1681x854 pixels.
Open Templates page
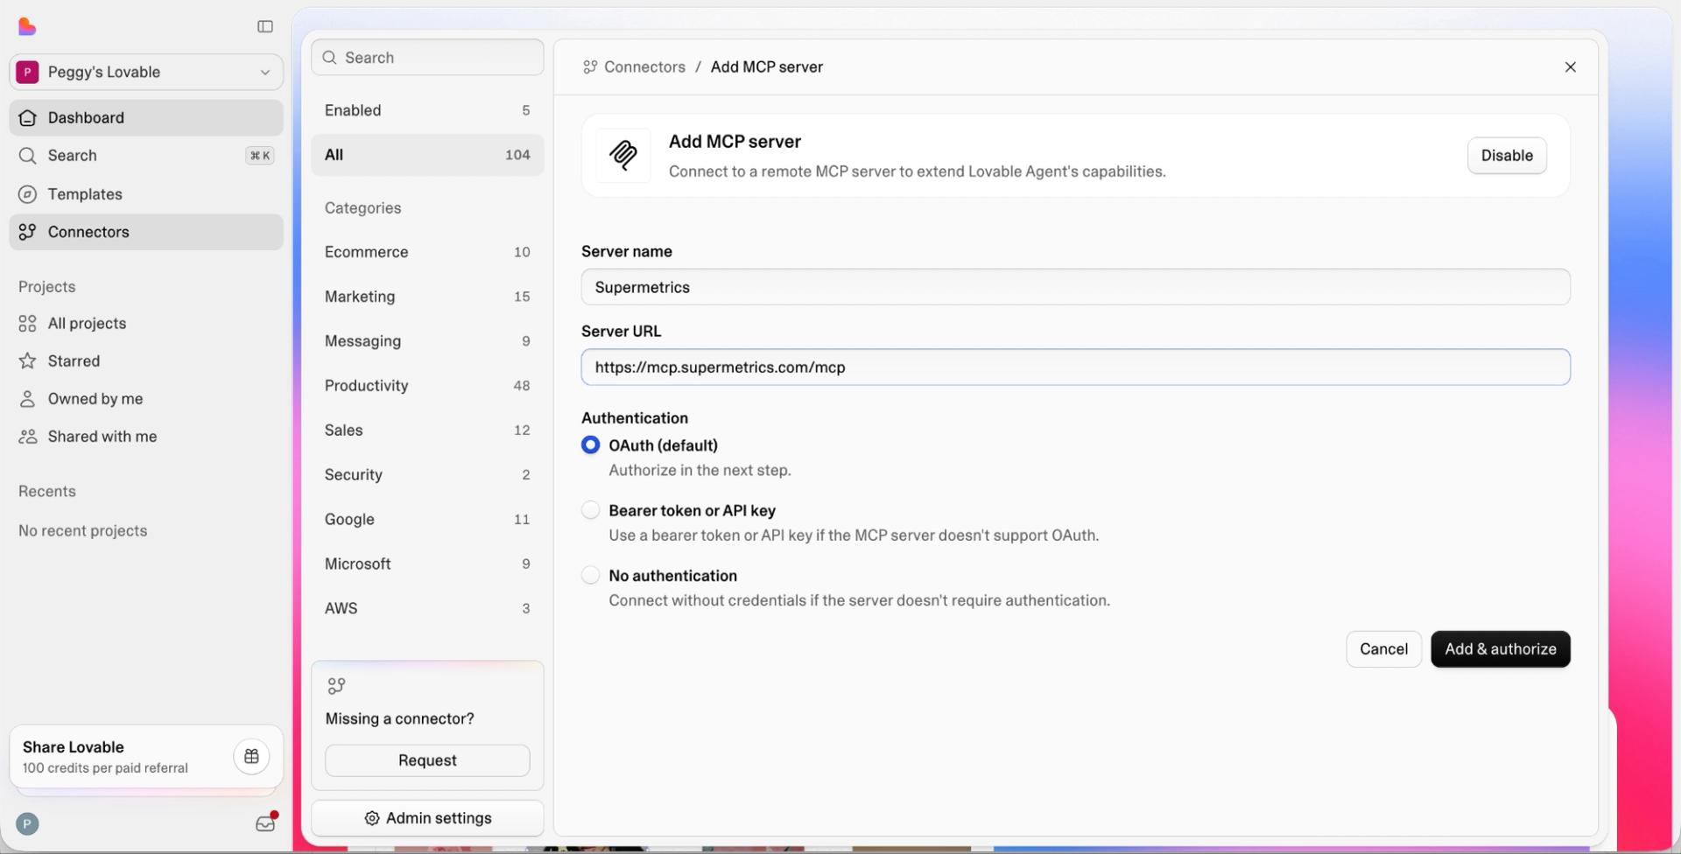[146, 194]
